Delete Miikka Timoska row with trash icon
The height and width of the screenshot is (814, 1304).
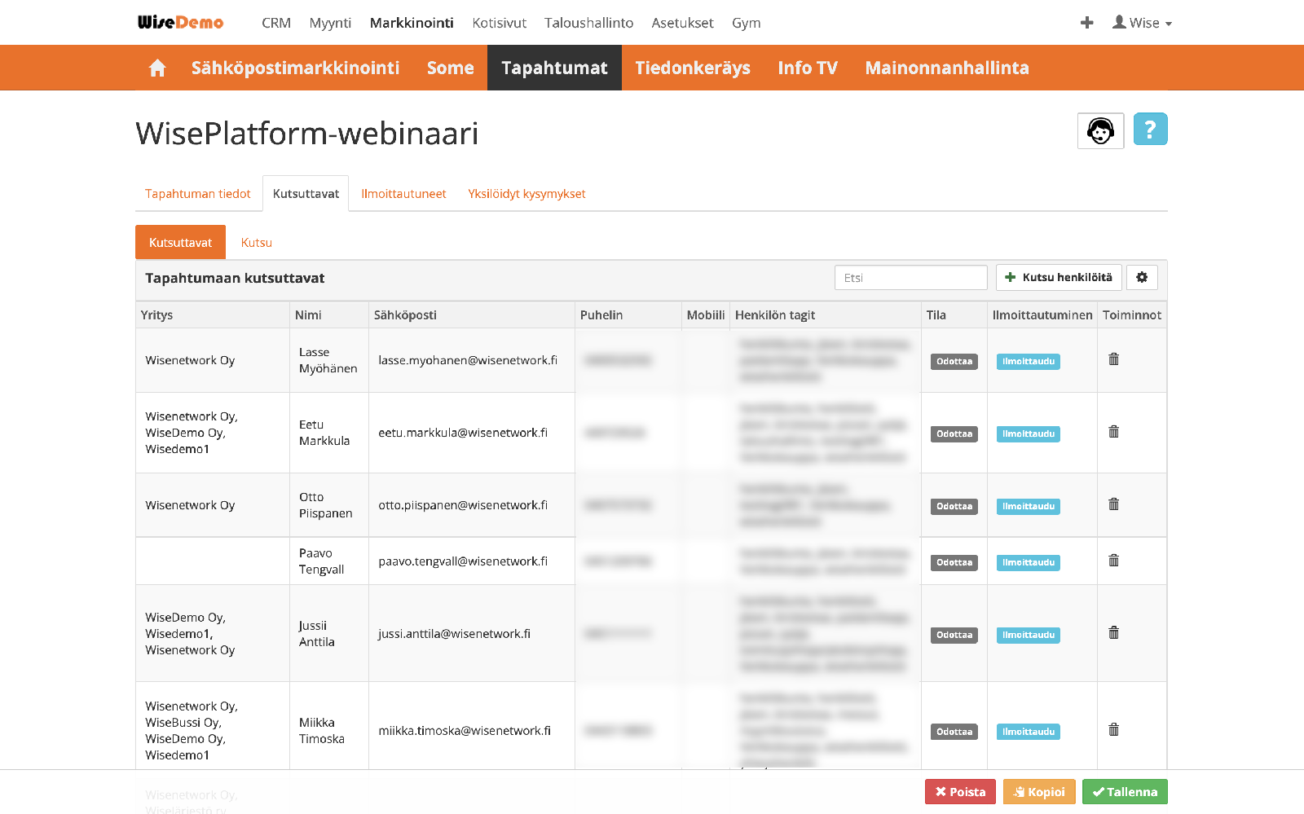[1113, 730]
